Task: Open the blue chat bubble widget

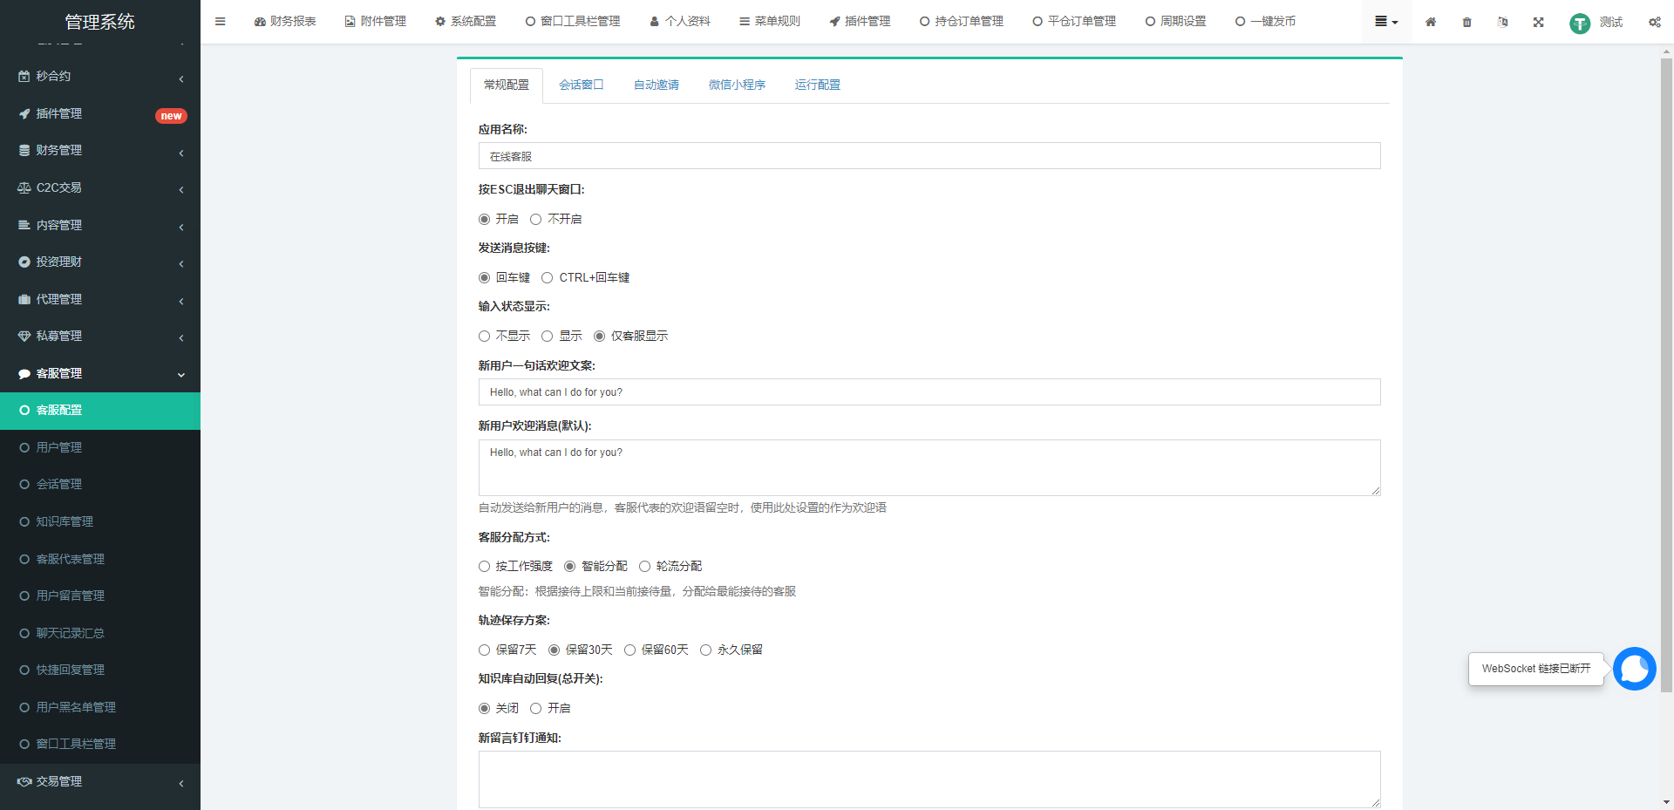Action: coord(1635,669)
